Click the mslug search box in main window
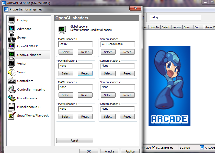The height and width of the screenshot is (153, 215). click(175, 18)
